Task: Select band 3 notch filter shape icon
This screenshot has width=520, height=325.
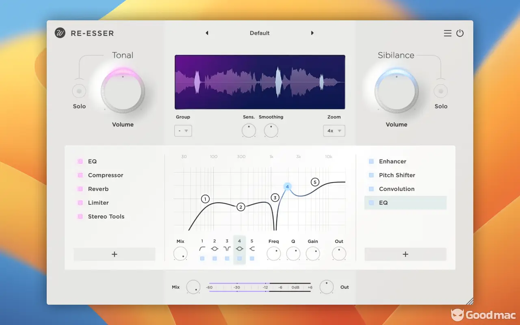Action: (x=227, y=249)
